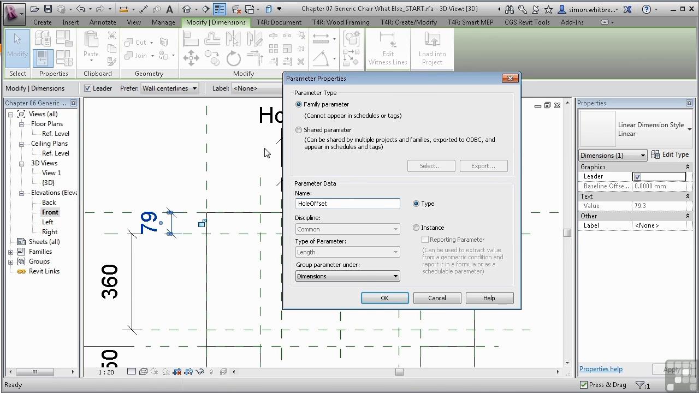
Task: Click the Trim/Extend to corner icon
Action: tap(254, 58)
